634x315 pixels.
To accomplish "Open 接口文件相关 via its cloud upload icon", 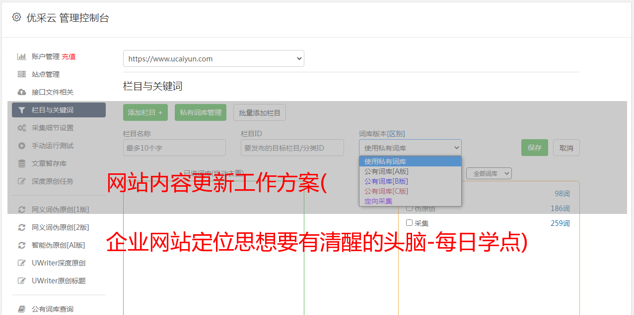I will [x=21, y=92].
